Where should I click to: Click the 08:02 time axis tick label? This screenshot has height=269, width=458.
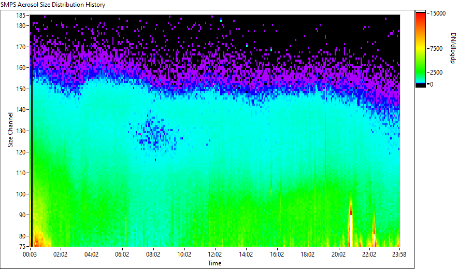[153, 254]
